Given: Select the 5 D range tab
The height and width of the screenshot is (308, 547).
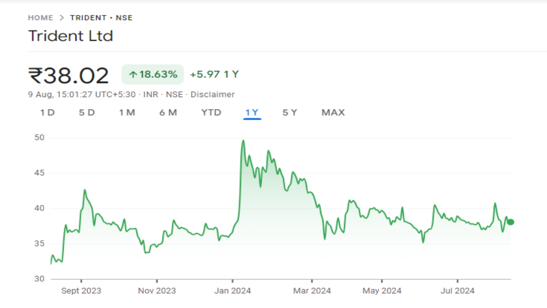Looking at the screenshot, I should pyautogui.click(x=87, y=113).
